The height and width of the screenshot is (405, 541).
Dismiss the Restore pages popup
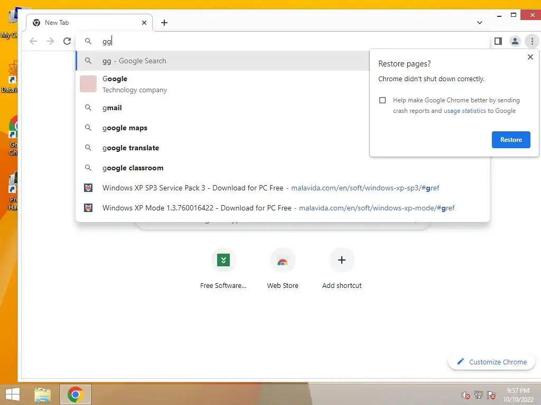pos(530,57)
